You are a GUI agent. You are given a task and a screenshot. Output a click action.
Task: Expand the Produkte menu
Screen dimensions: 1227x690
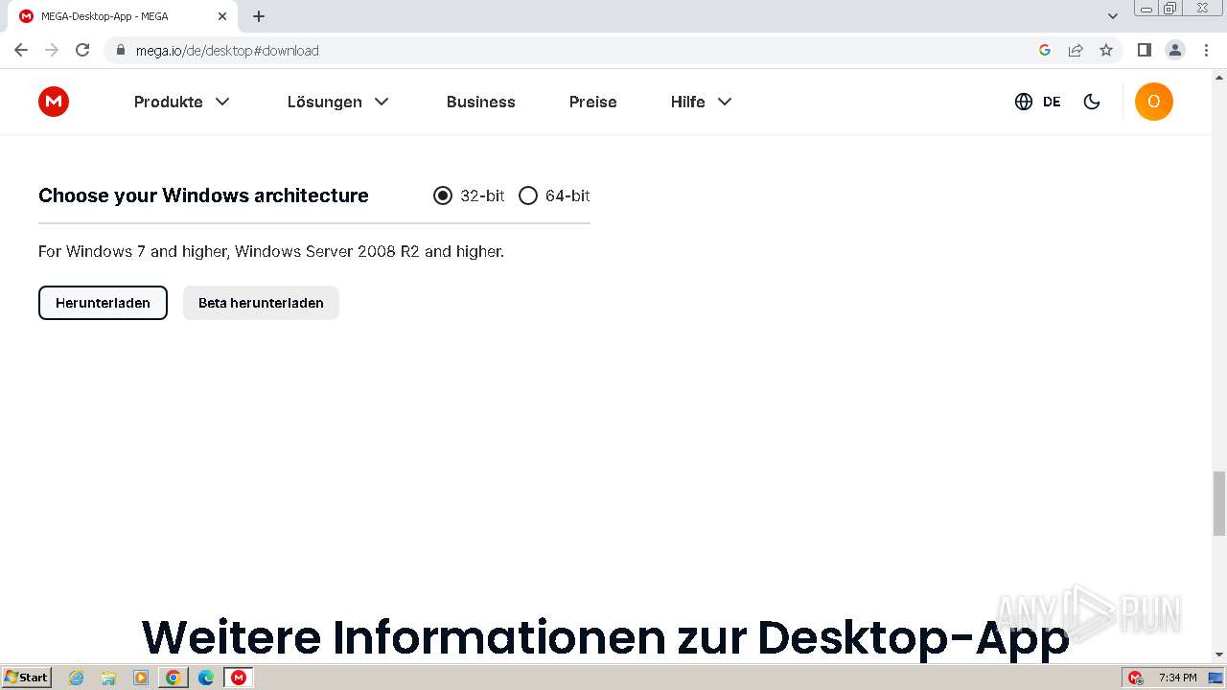click(x=182, y=102)
